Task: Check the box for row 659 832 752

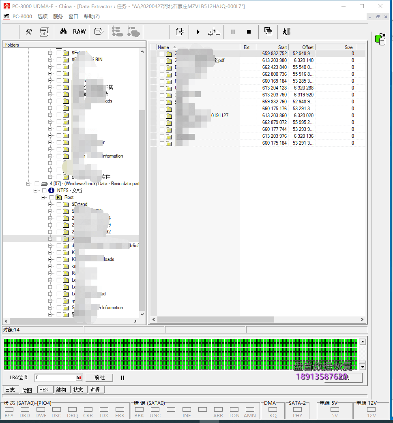Action: click(162, 53)
